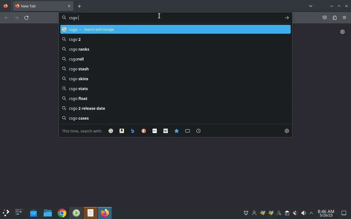This screenshot has width=351, height=219.
Task: Select the New Tab tab
Action: click(43, 6)
